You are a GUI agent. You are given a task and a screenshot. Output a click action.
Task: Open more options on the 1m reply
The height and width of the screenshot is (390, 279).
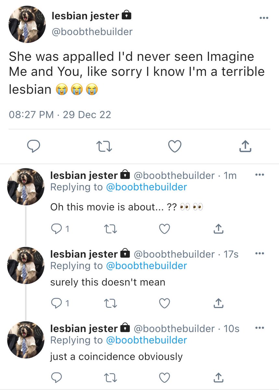point(260,175)
